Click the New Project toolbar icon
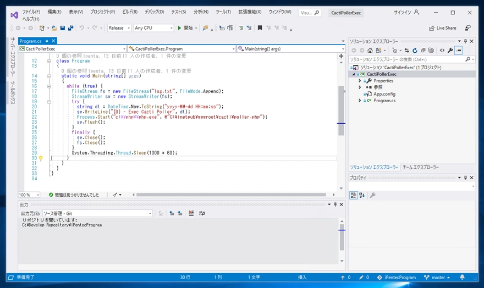 click(42, 28)
